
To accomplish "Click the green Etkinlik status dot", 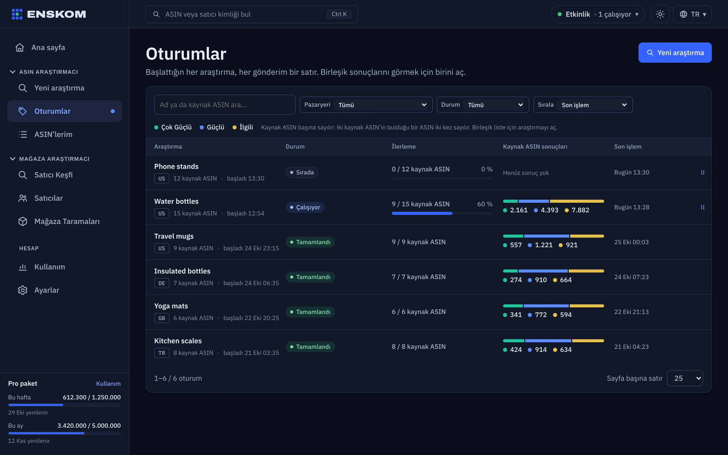I will point(560,14).
